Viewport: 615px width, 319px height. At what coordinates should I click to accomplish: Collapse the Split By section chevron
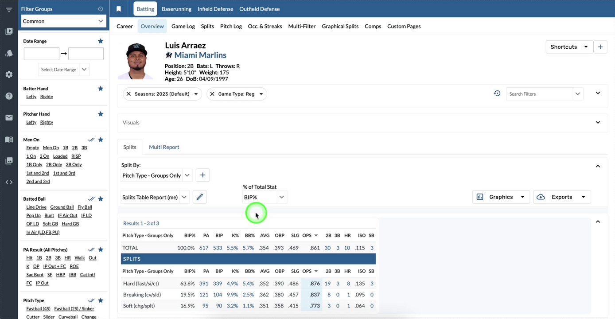(x=598, y=166)
